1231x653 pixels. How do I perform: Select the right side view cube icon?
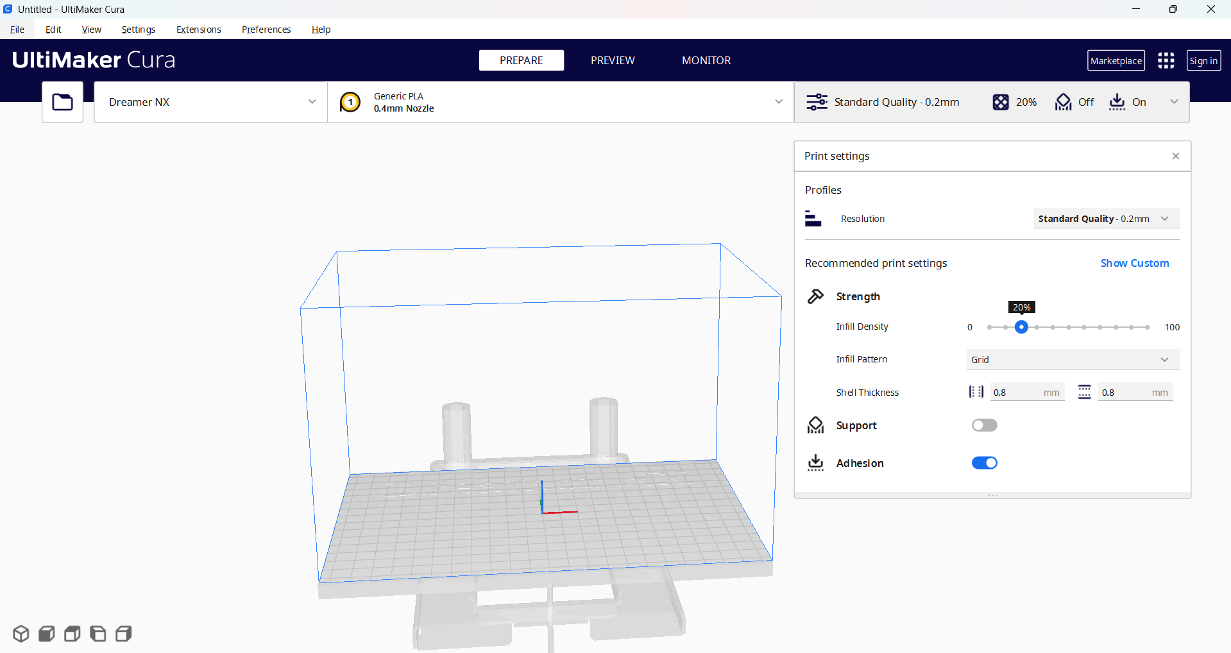(x=123, y=634)
